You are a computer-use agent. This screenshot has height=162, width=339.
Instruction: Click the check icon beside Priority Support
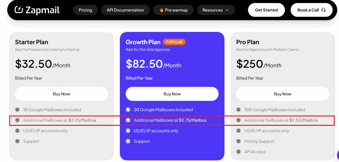pos(238,141)
